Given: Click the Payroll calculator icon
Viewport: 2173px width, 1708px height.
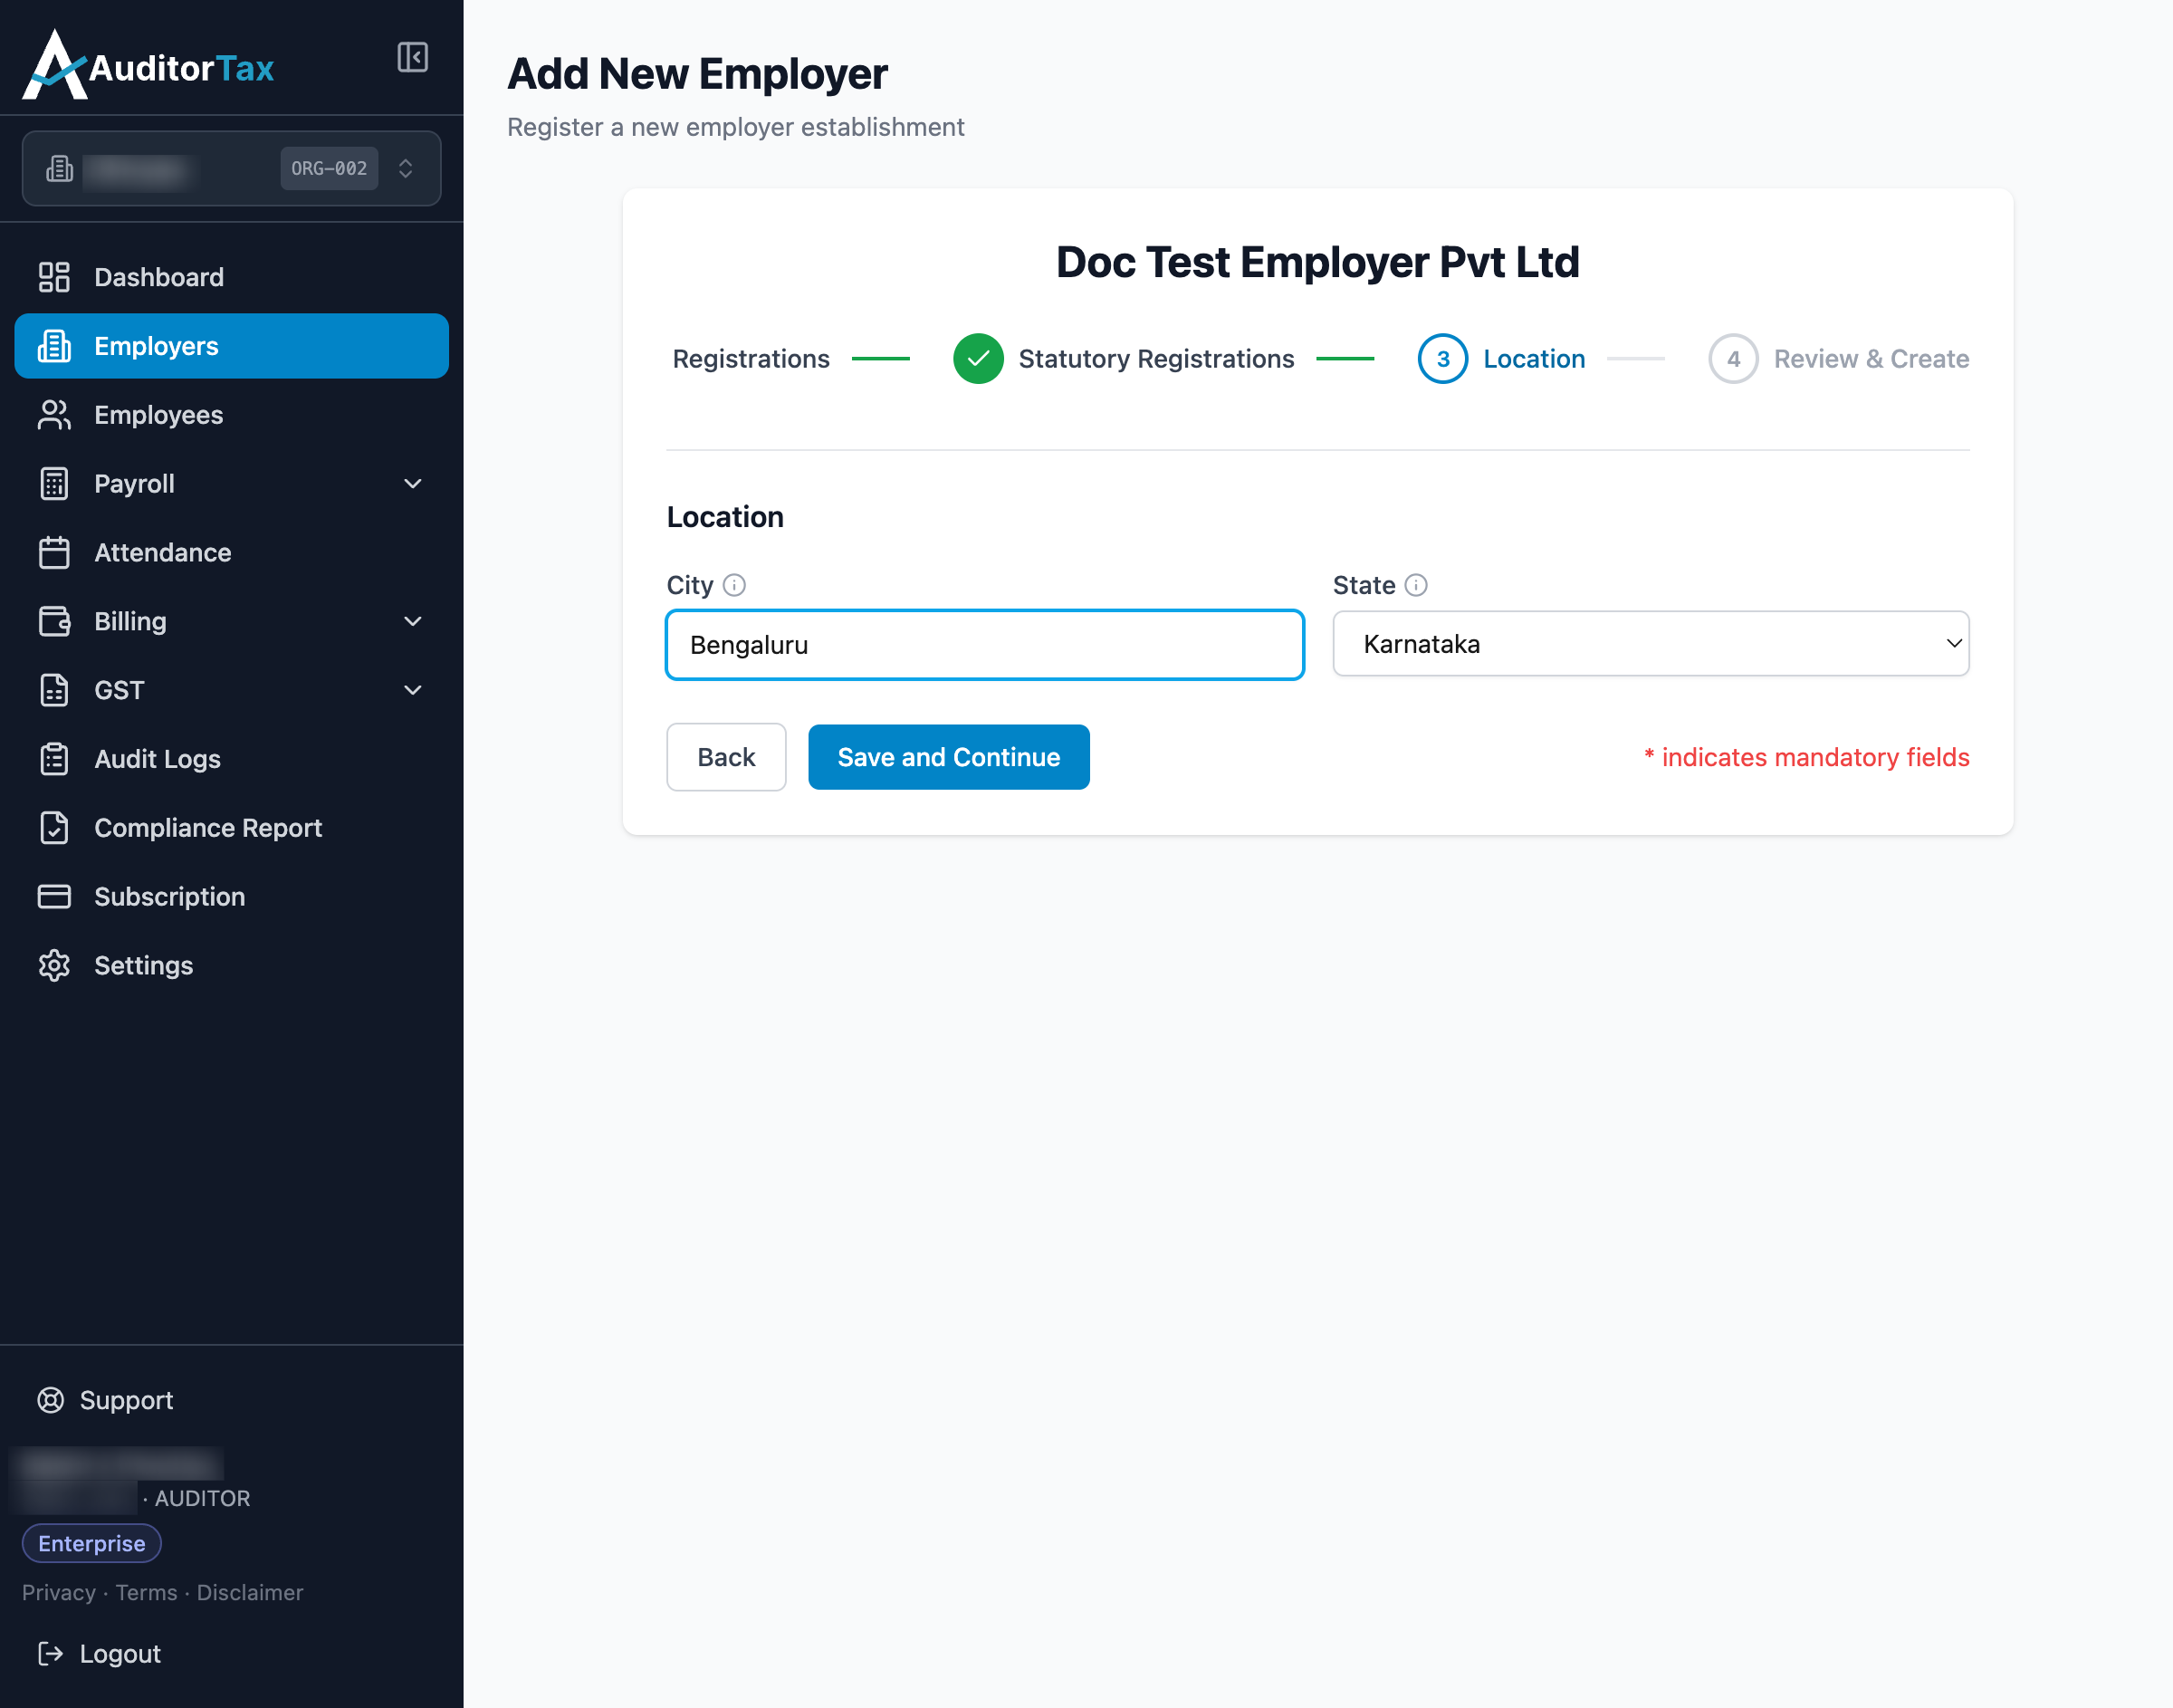Looking at the screenshot, I should tap(54, 484).
